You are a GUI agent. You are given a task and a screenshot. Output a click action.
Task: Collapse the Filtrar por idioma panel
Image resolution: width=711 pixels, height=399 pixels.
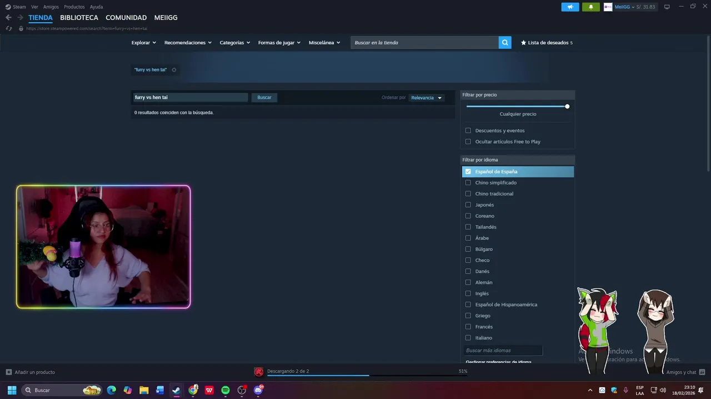pos(518,160)
